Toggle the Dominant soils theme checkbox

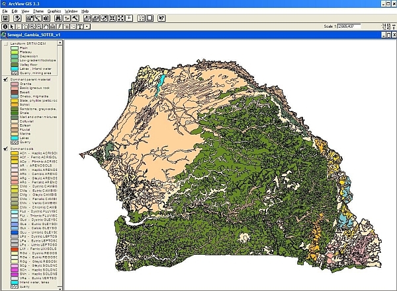pos(6,148)
